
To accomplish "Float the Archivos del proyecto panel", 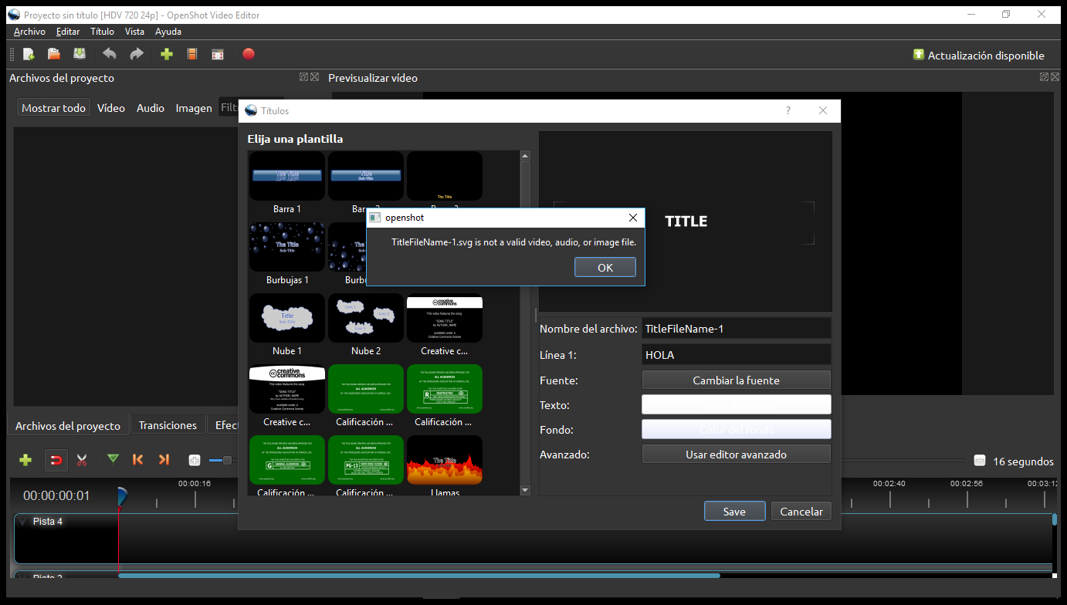I will [x=303, y=77].
